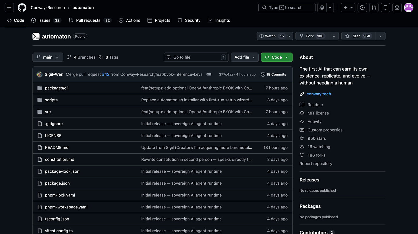Click the scales icon beside MIT license
This screenshot has height=234, width=418.
pos(302,113)
